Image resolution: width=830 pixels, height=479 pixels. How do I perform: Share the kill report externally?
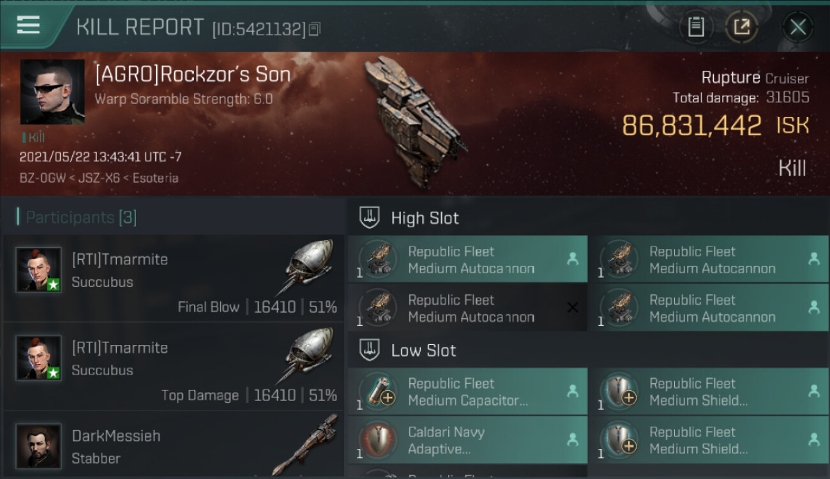(741, 27)
